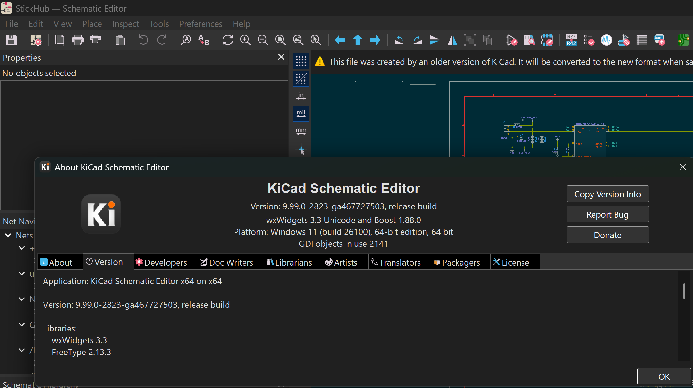Image resolution: width=693 pixels, height=388 pixels.
Task: Open the Help menu
Action: tap(242, 24)
